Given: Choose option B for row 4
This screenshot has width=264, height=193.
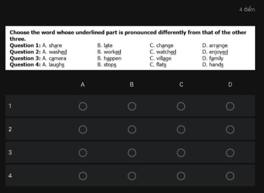Looking at the screenshot, I should 132,176.
